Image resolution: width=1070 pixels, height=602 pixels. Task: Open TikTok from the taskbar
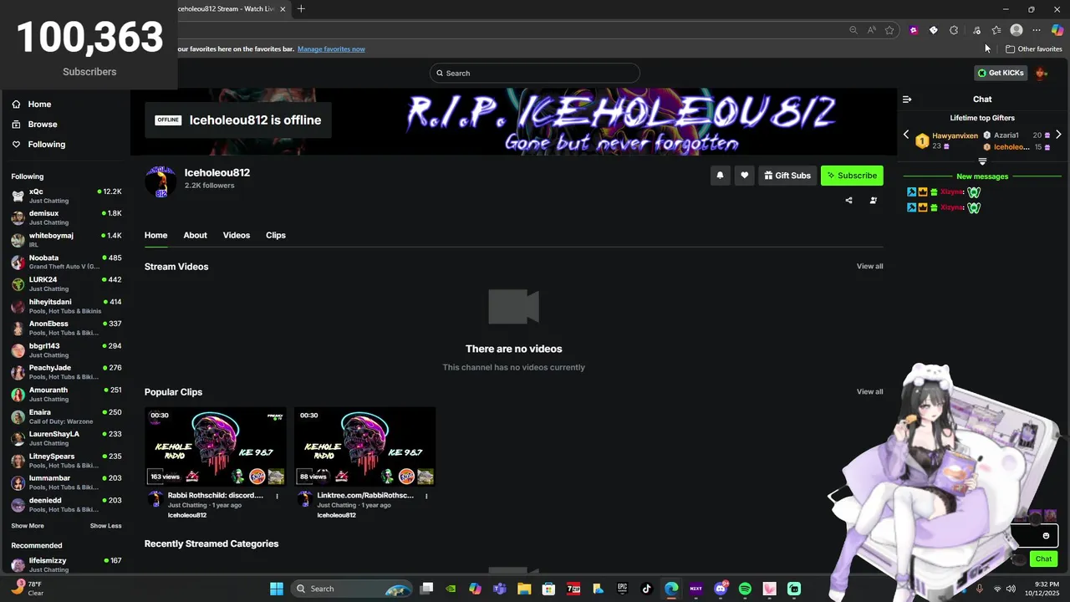(646, 589)
